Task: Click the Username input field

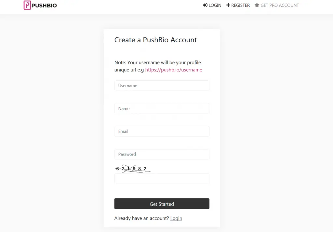Action: [x=162, y=86]
